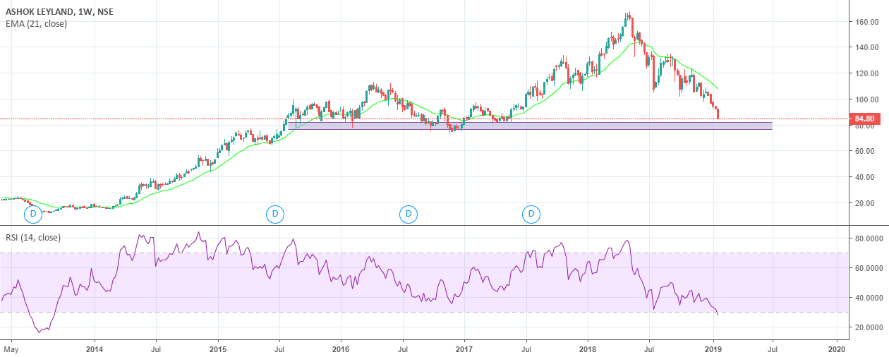
Task: Click the 2017 label on time axis
Action: coord(464,348)
